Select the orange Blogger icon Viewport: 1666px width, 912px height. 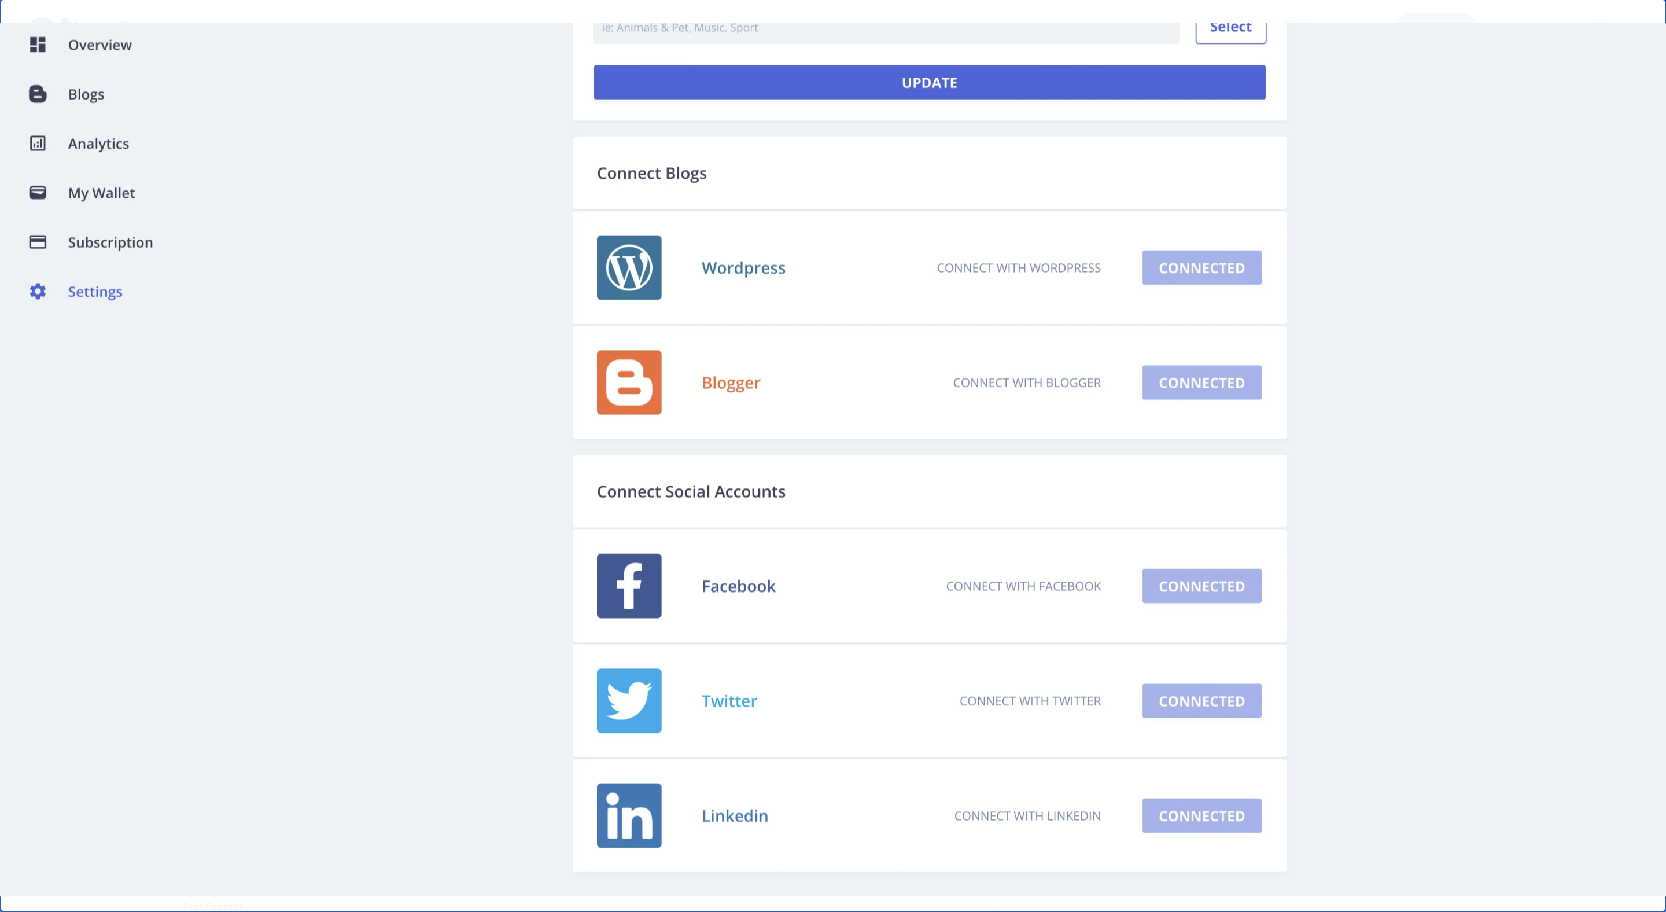629,383
